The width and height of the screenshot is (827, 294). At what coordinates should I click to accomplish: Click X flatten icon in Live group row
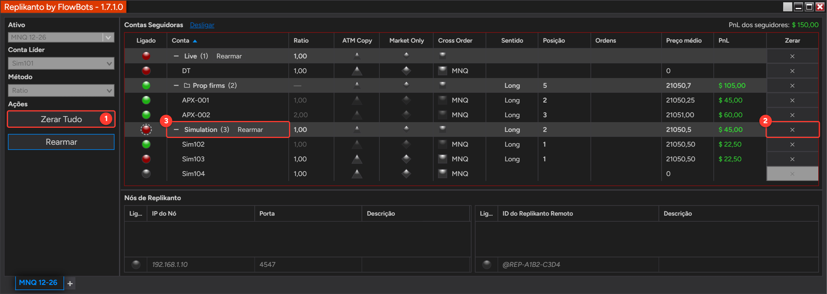coord(792,56)
